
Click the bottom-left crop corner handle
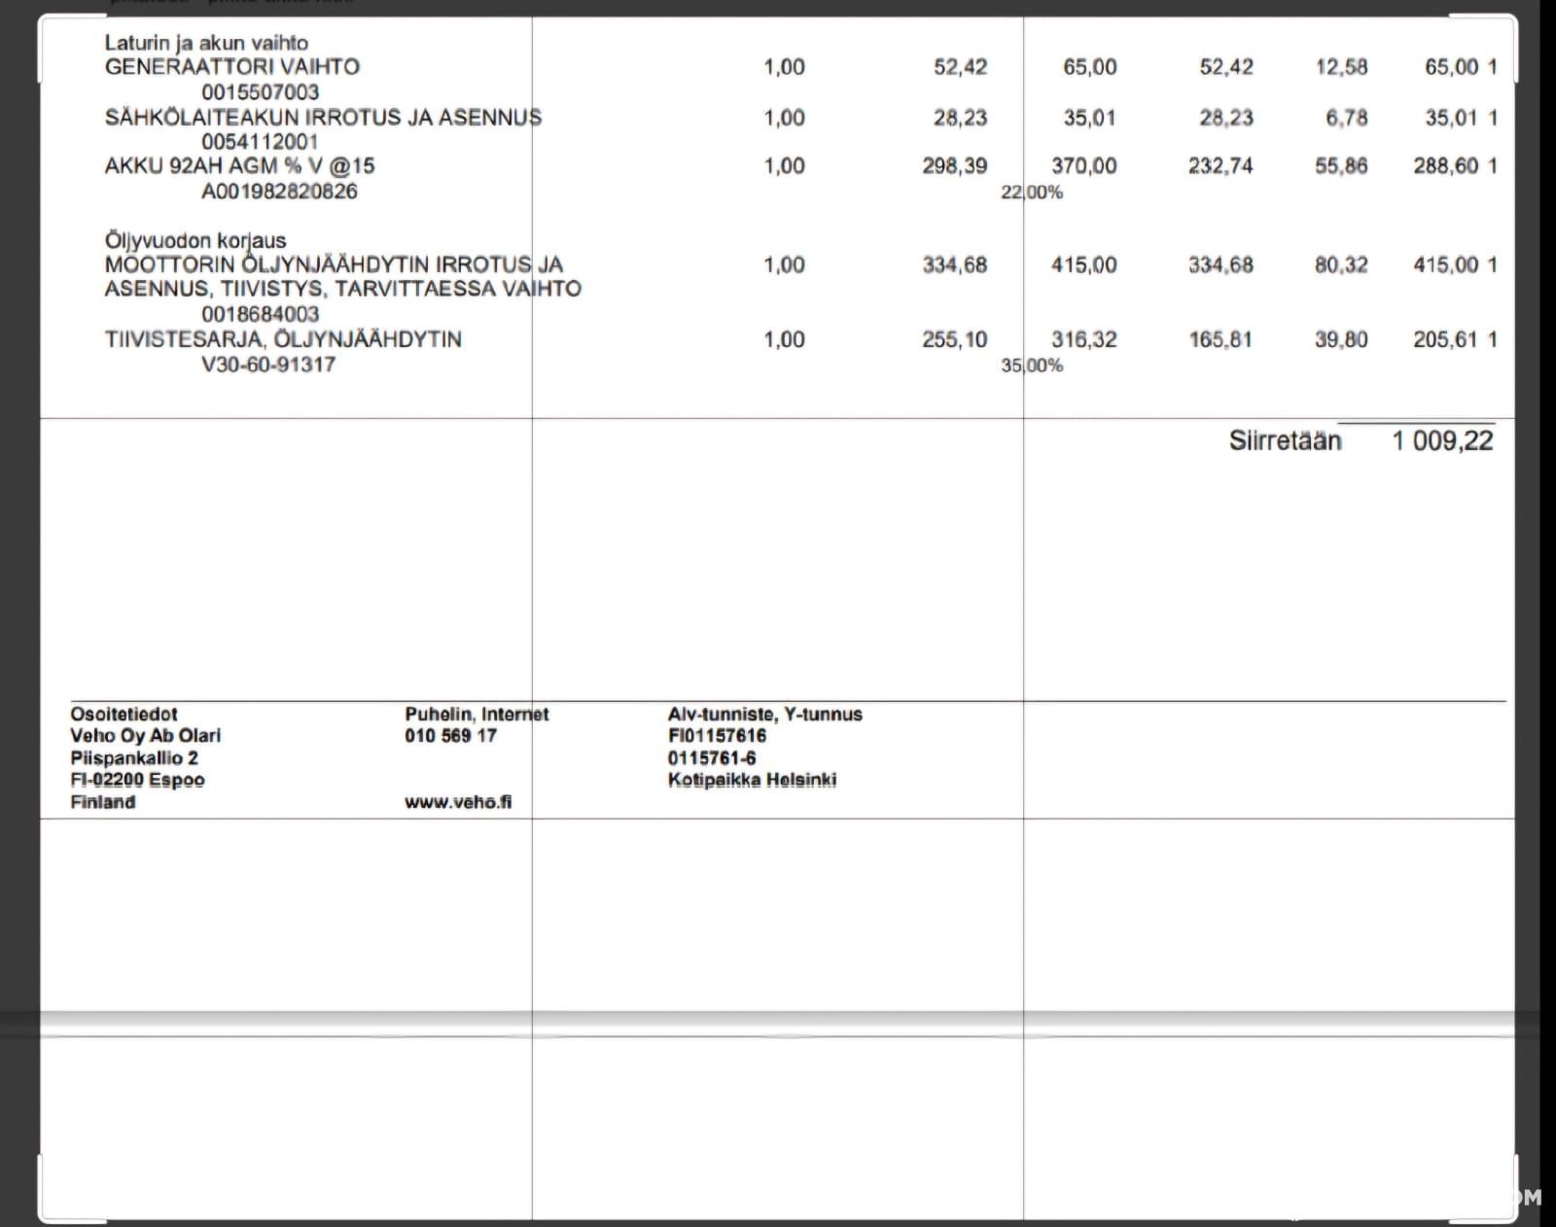click(41, 1219)
